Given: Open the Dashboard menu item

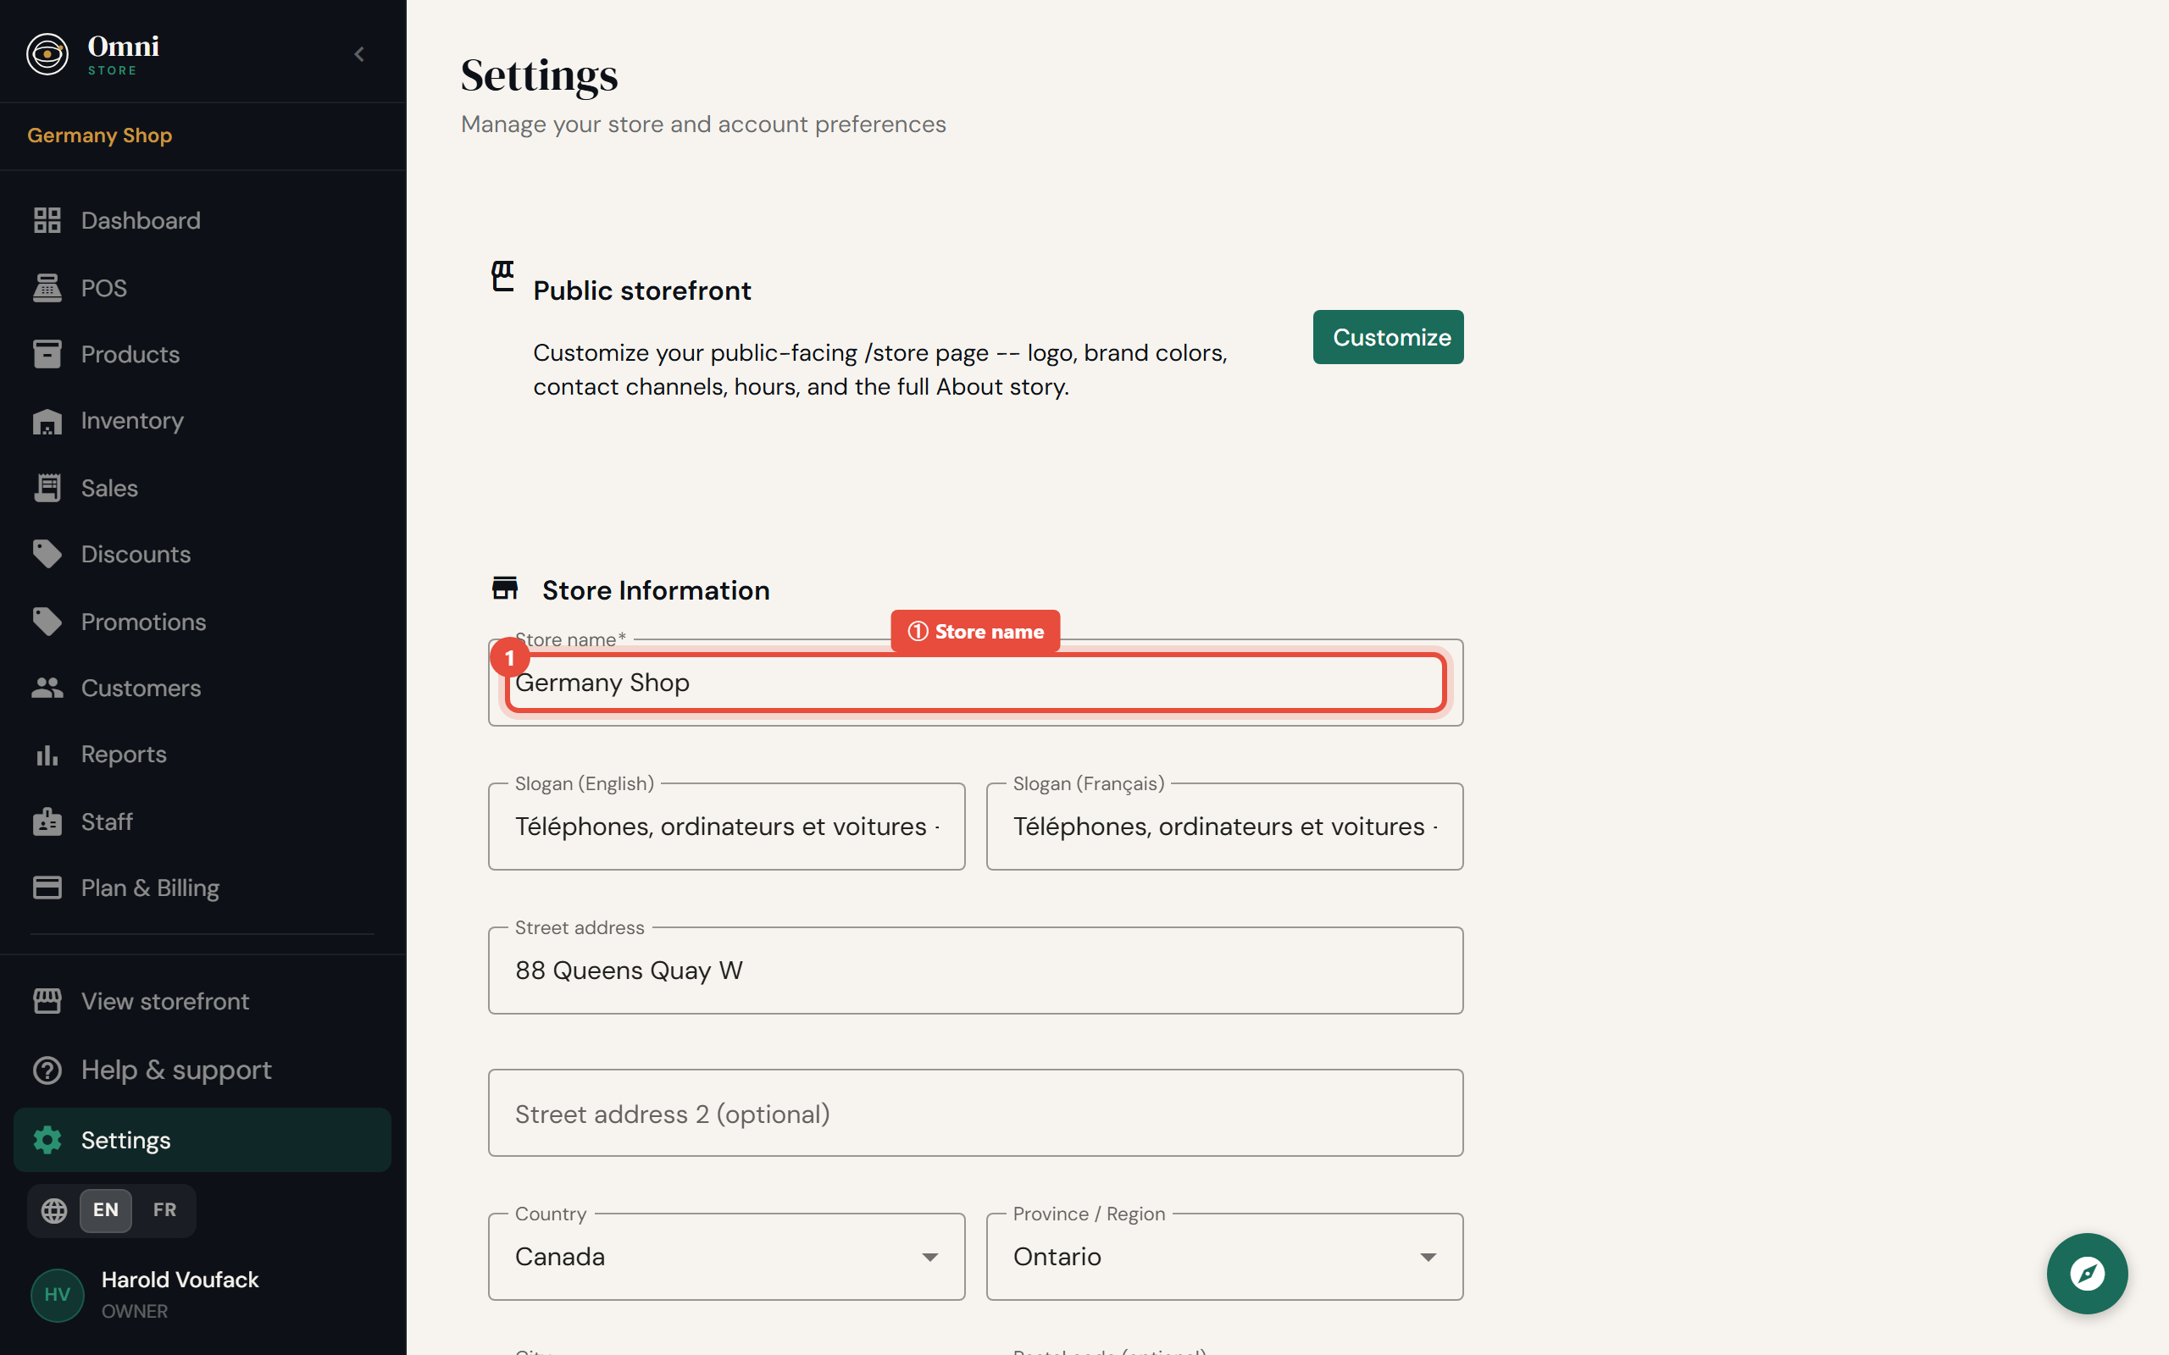Looking at the screenshot, I should 202,220.
